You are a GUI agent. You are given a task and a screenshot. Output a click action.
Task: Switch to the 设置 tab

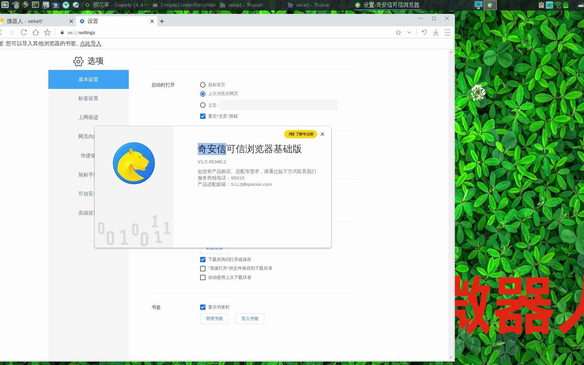116,21
